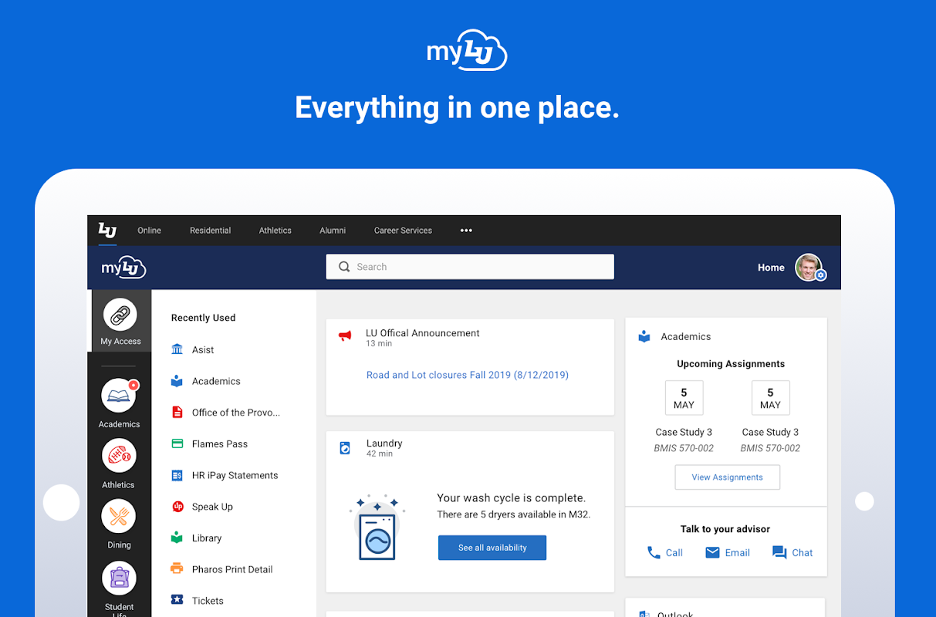936x617 pixels.
Task: Click the Flames Pass card icon
Action: (x=177, y=443)
